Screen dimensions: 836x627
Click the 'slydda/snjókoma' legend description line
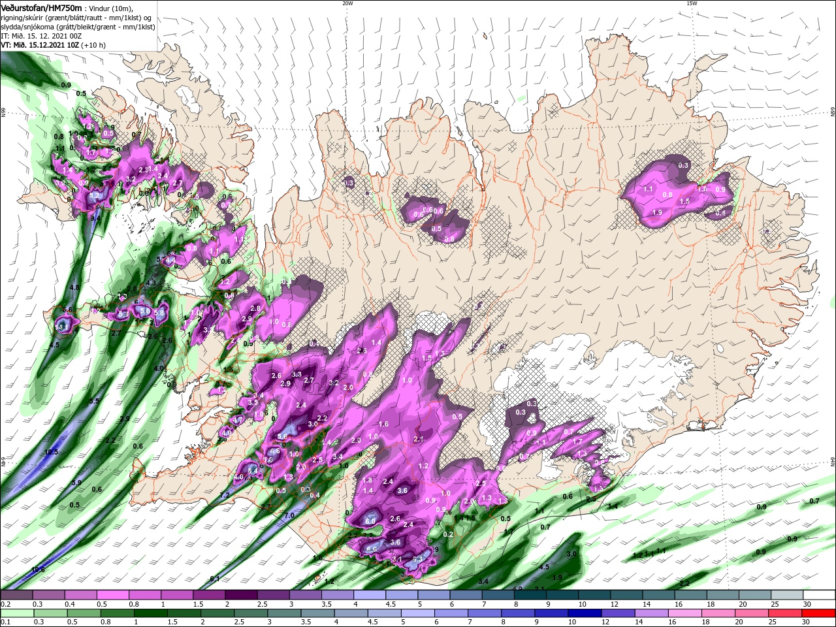pos(78,27)
